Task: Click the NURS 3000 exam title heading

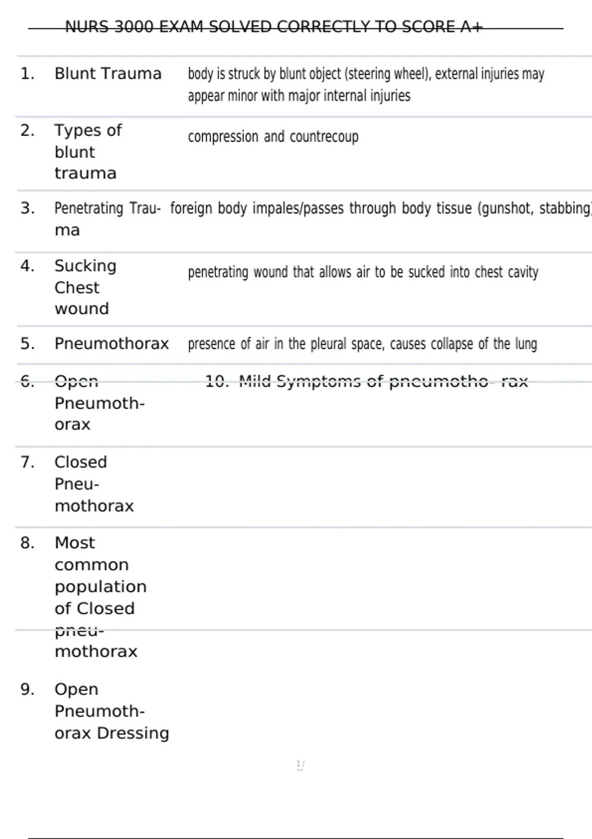Action: pyautogui.click(x=274, y=26)
